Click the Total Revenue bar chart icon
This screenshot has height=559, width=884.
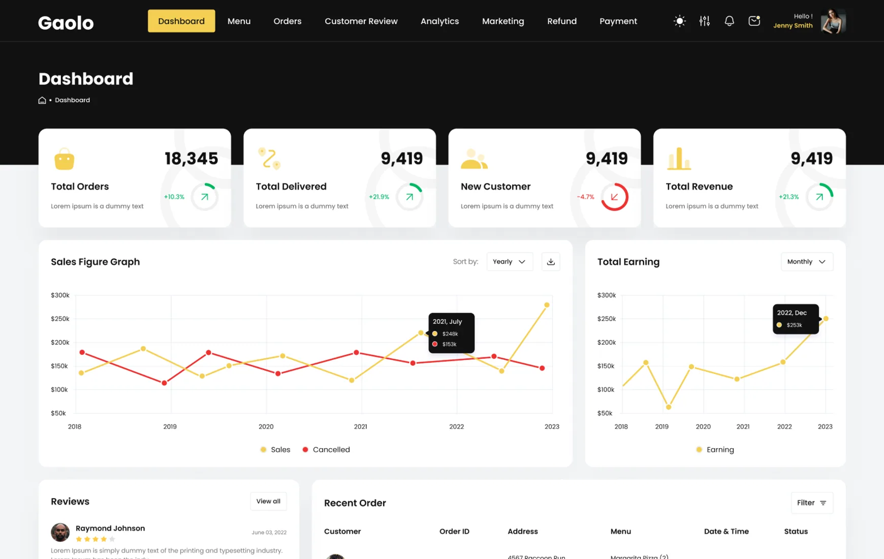679,159
